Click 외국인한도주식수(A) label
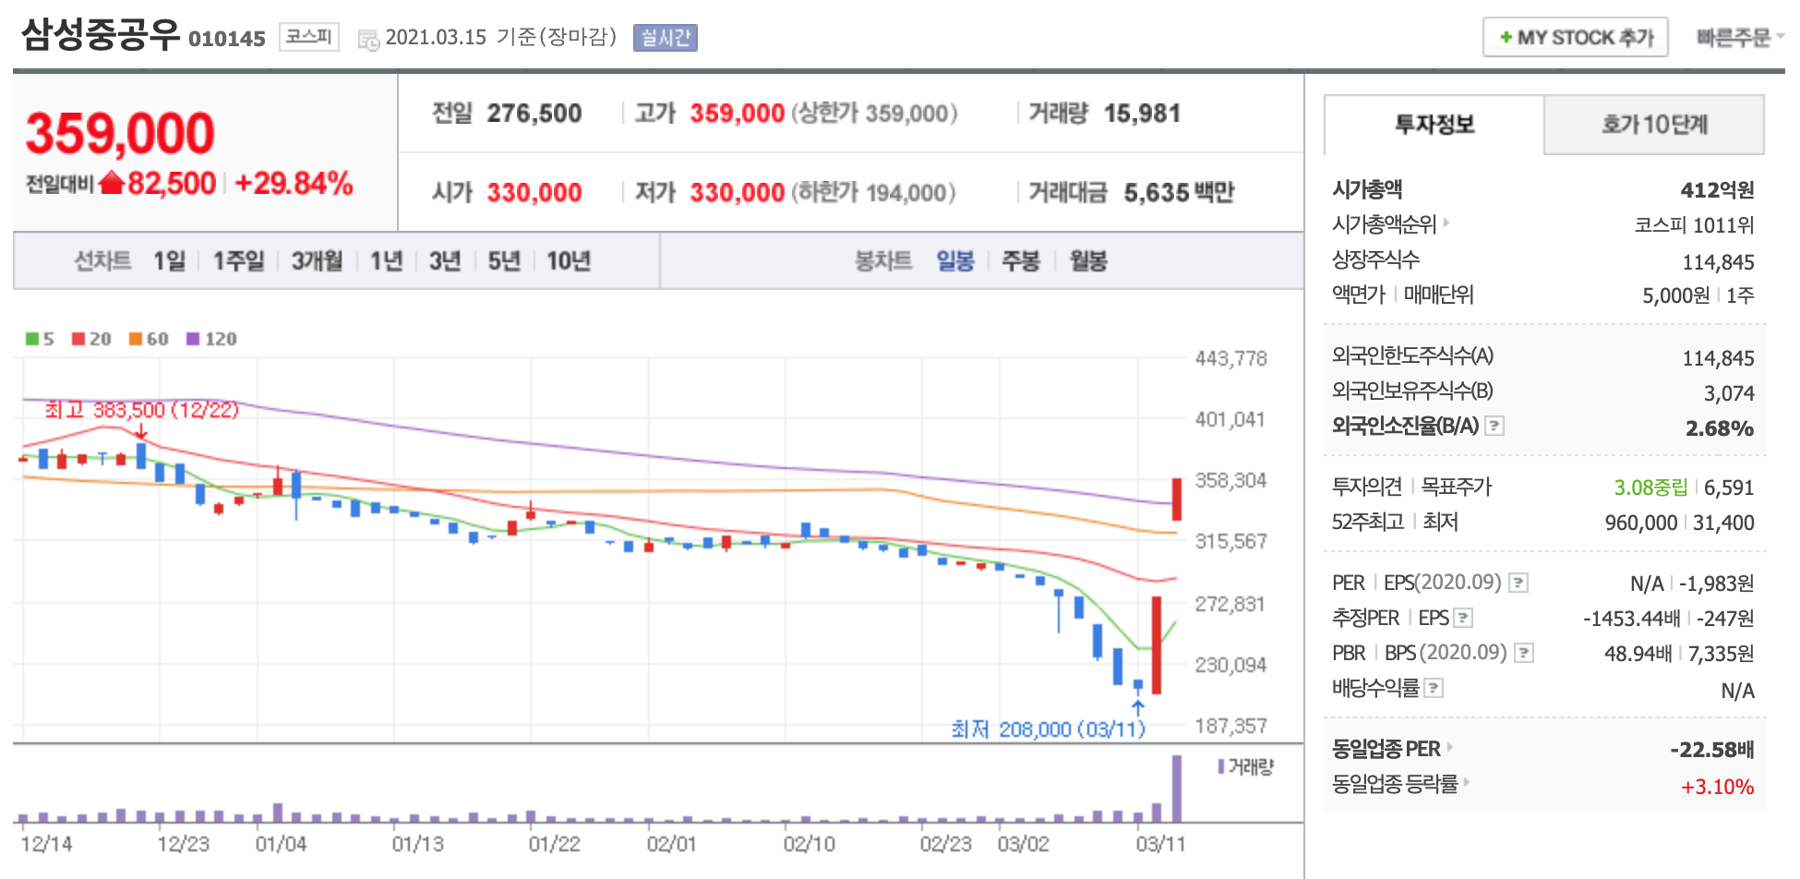The image size is (1800, 879). pyautogui.click(x=1412, y=355)
